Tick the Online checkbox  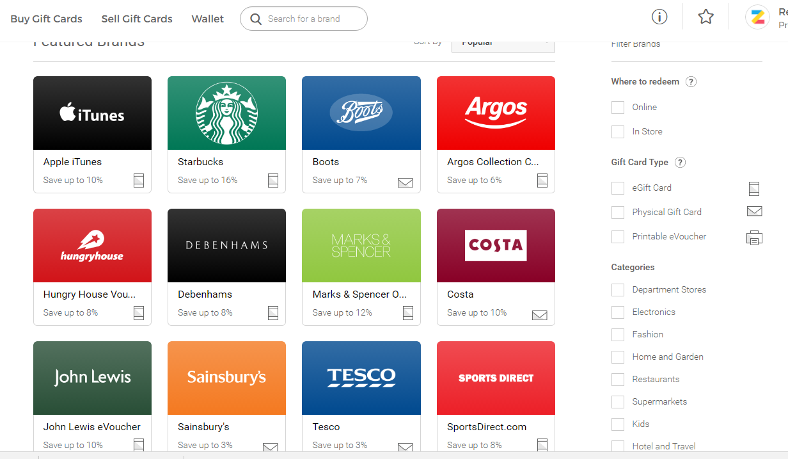click(618, 108)
